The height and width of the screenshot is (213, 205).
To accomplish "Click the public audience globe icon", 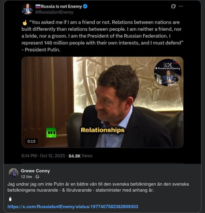I will click(x=37, y=177).
